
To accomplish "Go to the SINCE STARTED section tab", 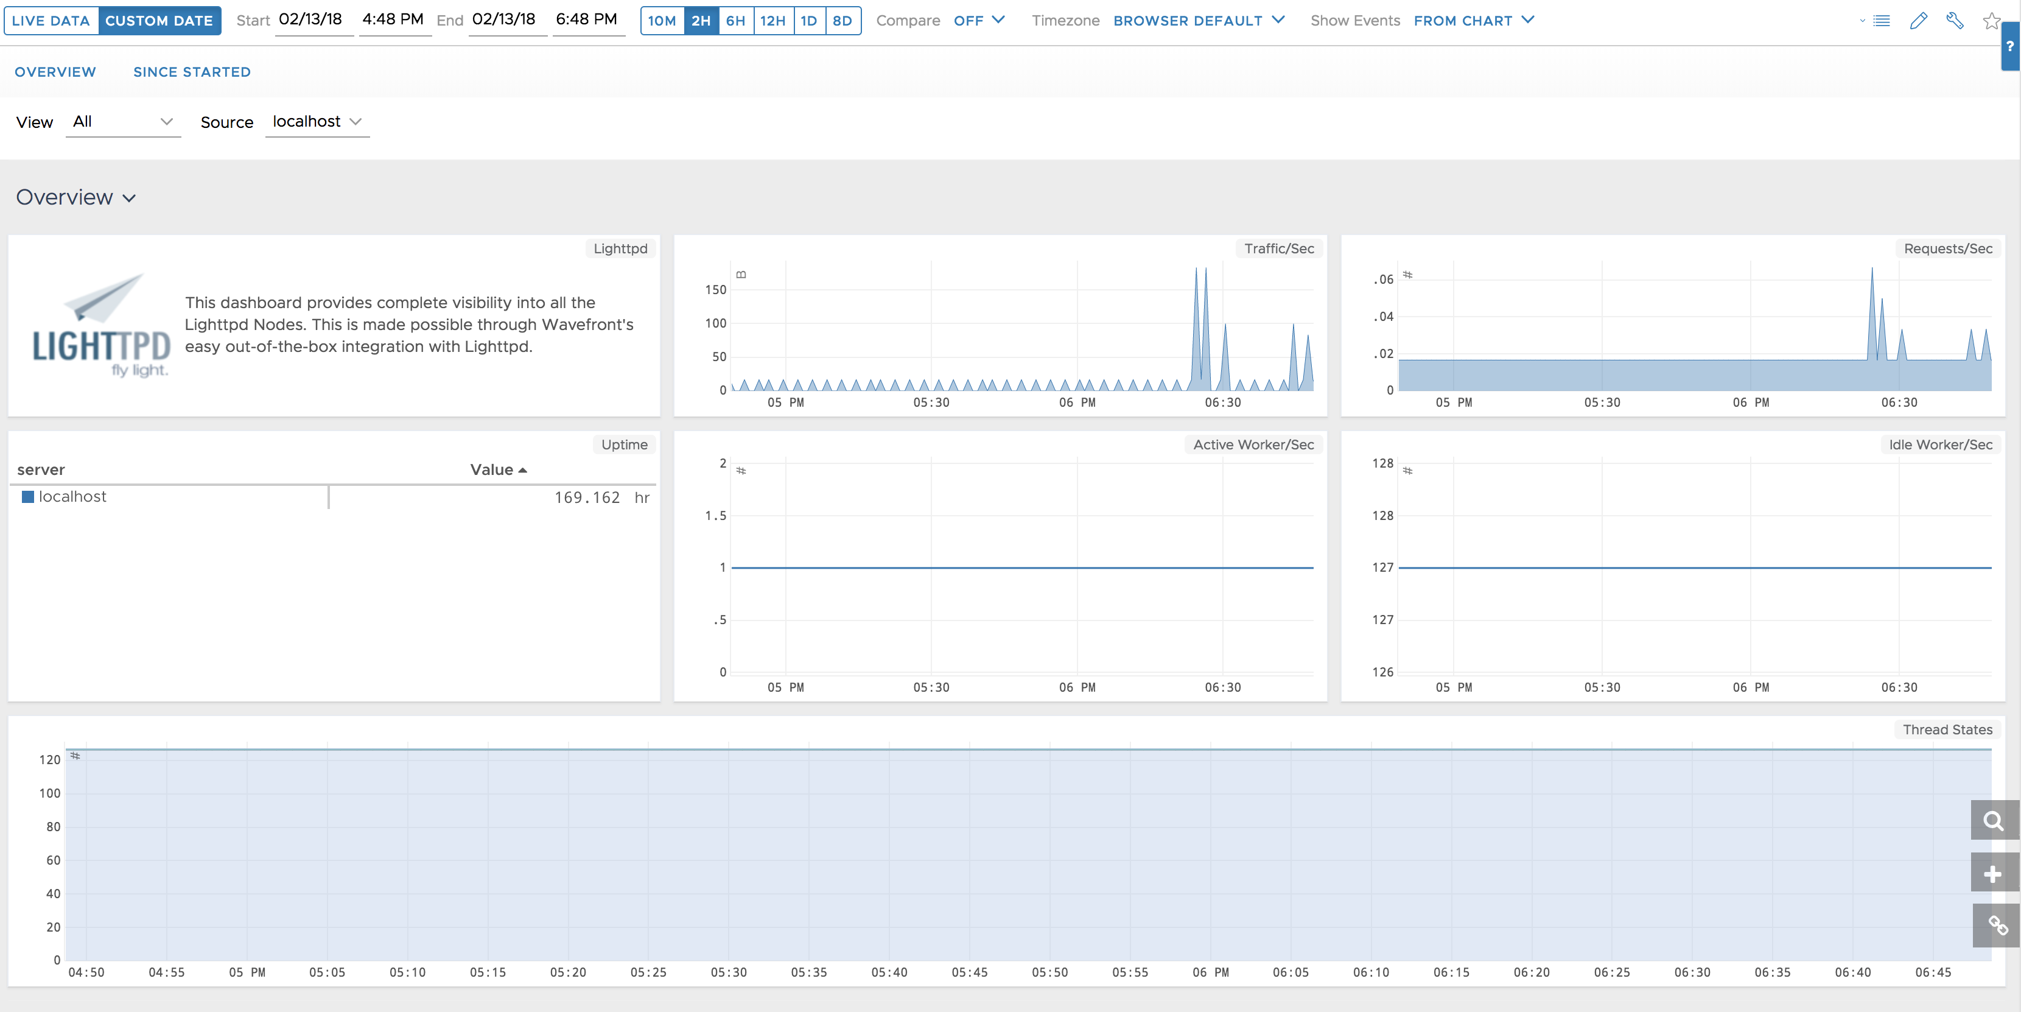I will pos(192,72).
